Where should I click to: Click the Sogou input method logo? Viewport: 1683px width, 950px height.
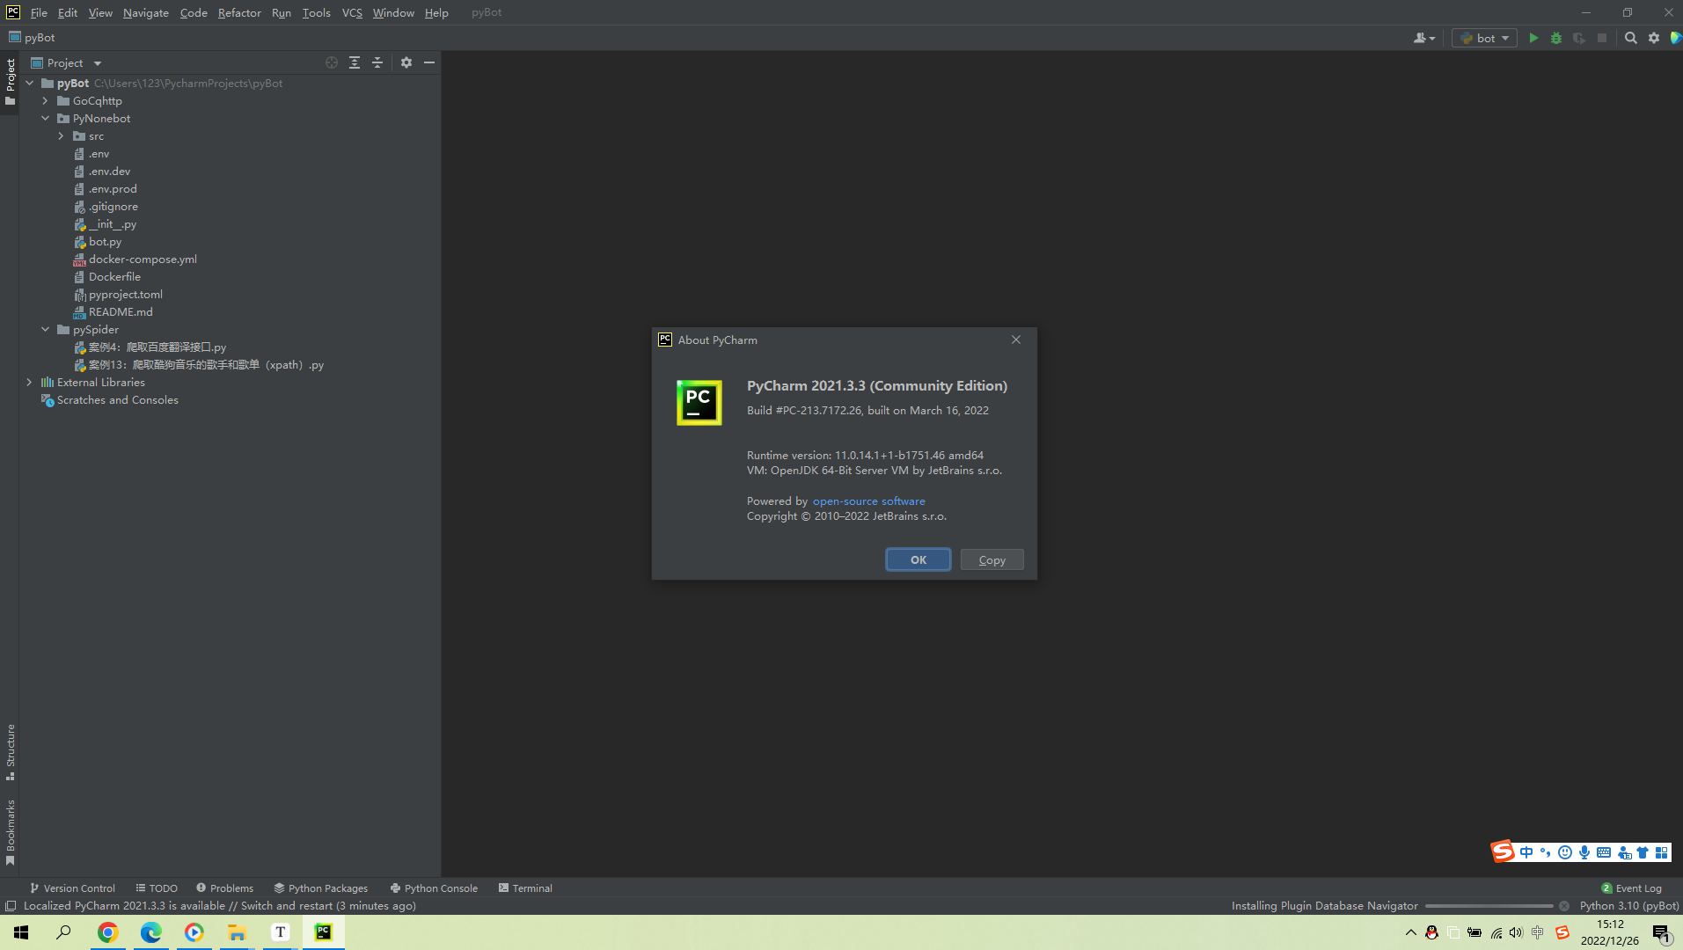[1503, 851]
